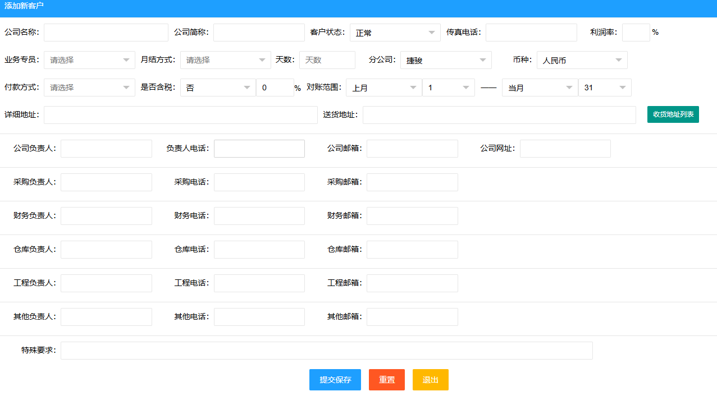Click the 公司邮箱 email field
Screen dimensions: 717x405
pyautogui.click(x=412, y=148)
